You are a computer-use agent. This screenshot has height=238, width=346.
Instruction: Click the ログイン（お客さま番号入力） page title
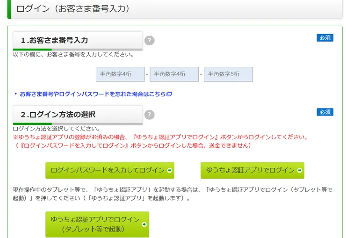(73, 9)
